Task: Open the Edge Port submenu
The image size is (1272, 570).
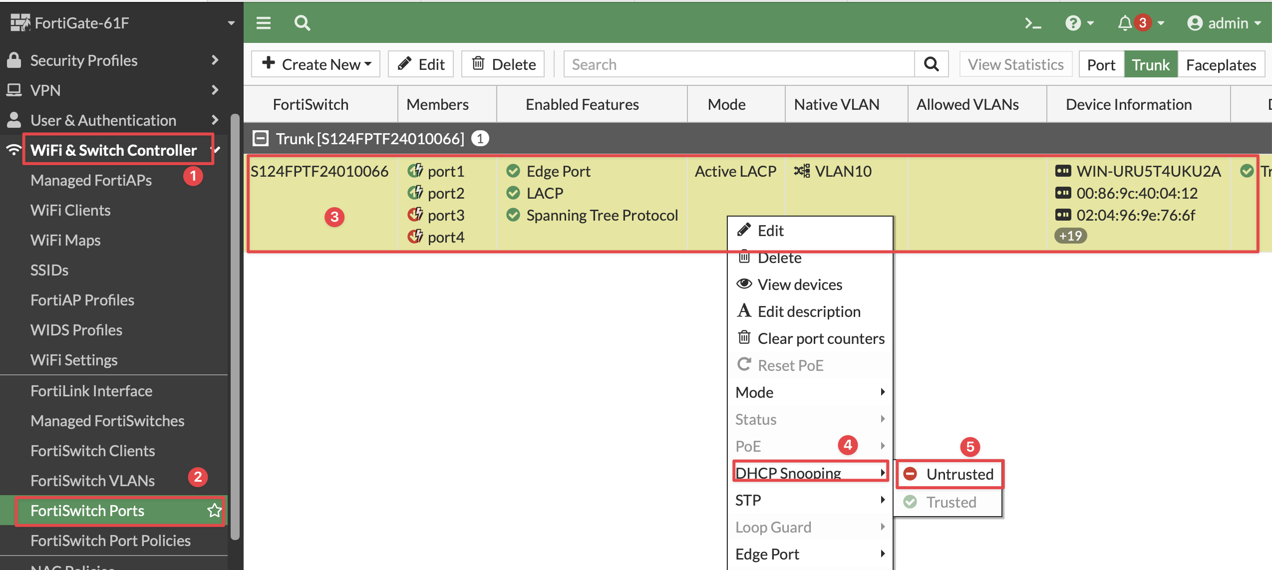Action: point(810,554)
